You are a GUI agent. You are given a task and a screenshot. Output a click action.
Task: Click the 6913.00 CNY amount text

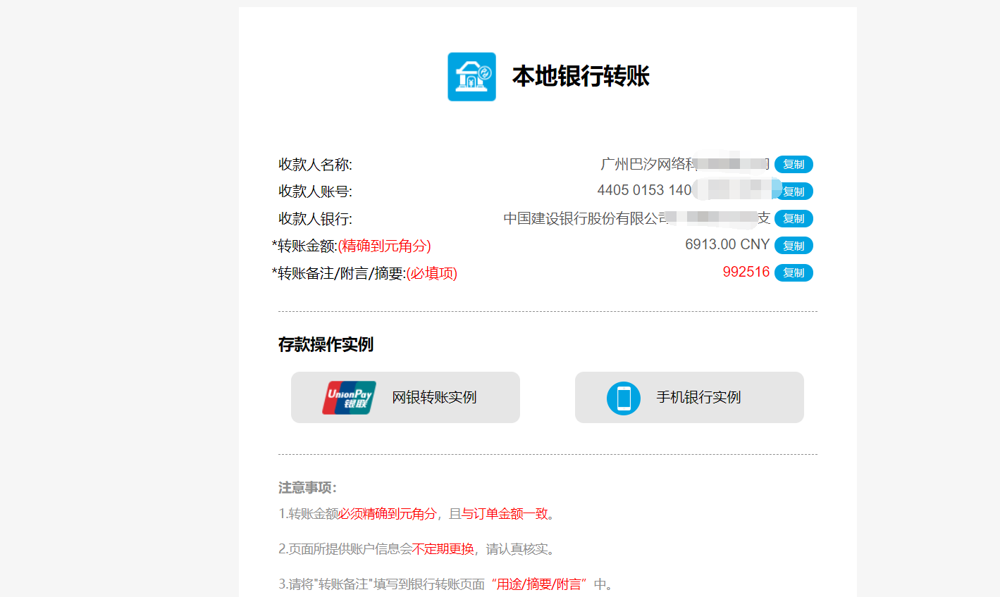(x=727, y=244)
